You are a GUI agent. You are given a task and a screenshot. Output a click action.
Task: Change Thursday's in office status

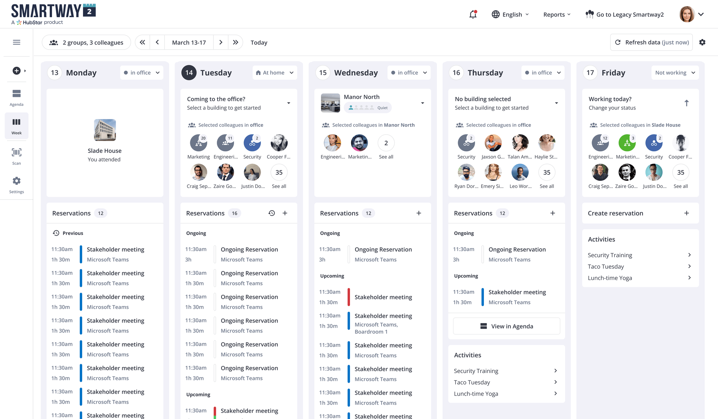point(543,72)
